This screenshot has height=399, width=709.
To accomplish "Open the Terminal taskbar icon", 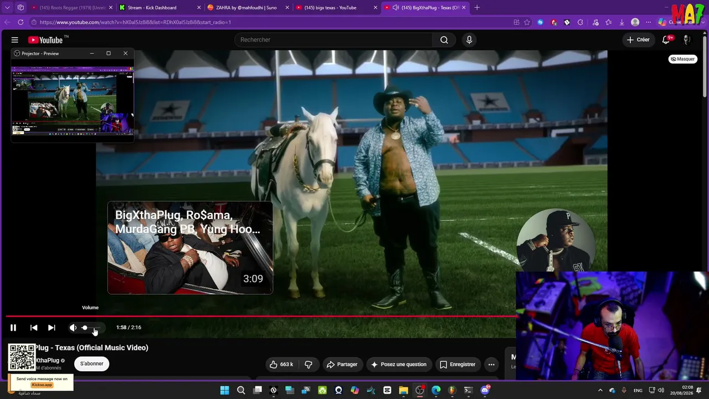I will 469,390.
